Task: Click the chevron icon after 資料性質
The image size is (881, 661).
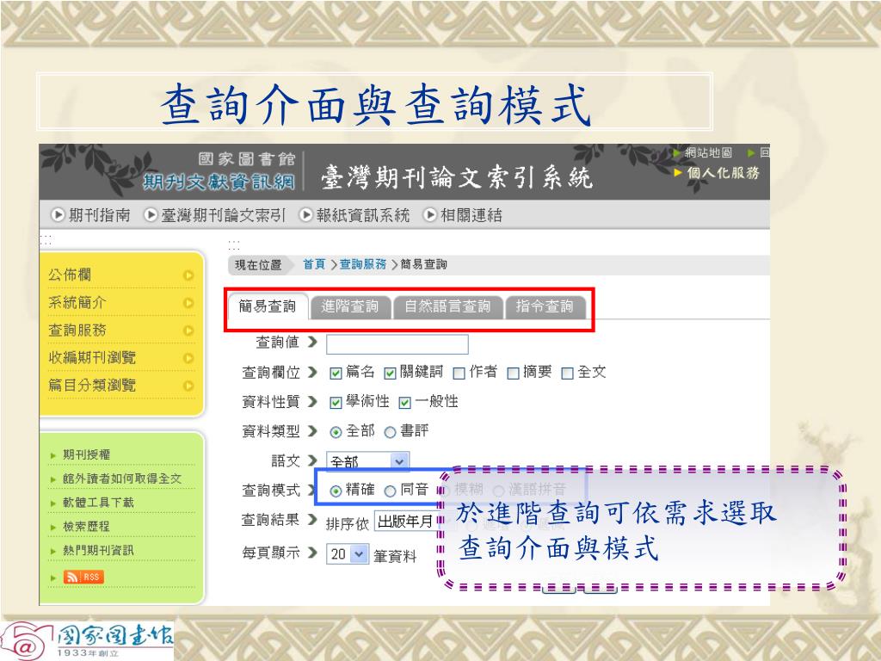Action: coord(312,402)
